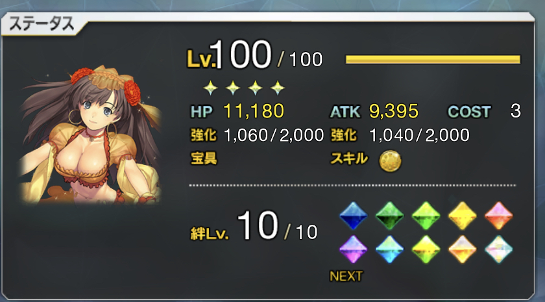545x302 pixels.
Task: Tap the 宝具 label
Action: (x=204, y=158)
